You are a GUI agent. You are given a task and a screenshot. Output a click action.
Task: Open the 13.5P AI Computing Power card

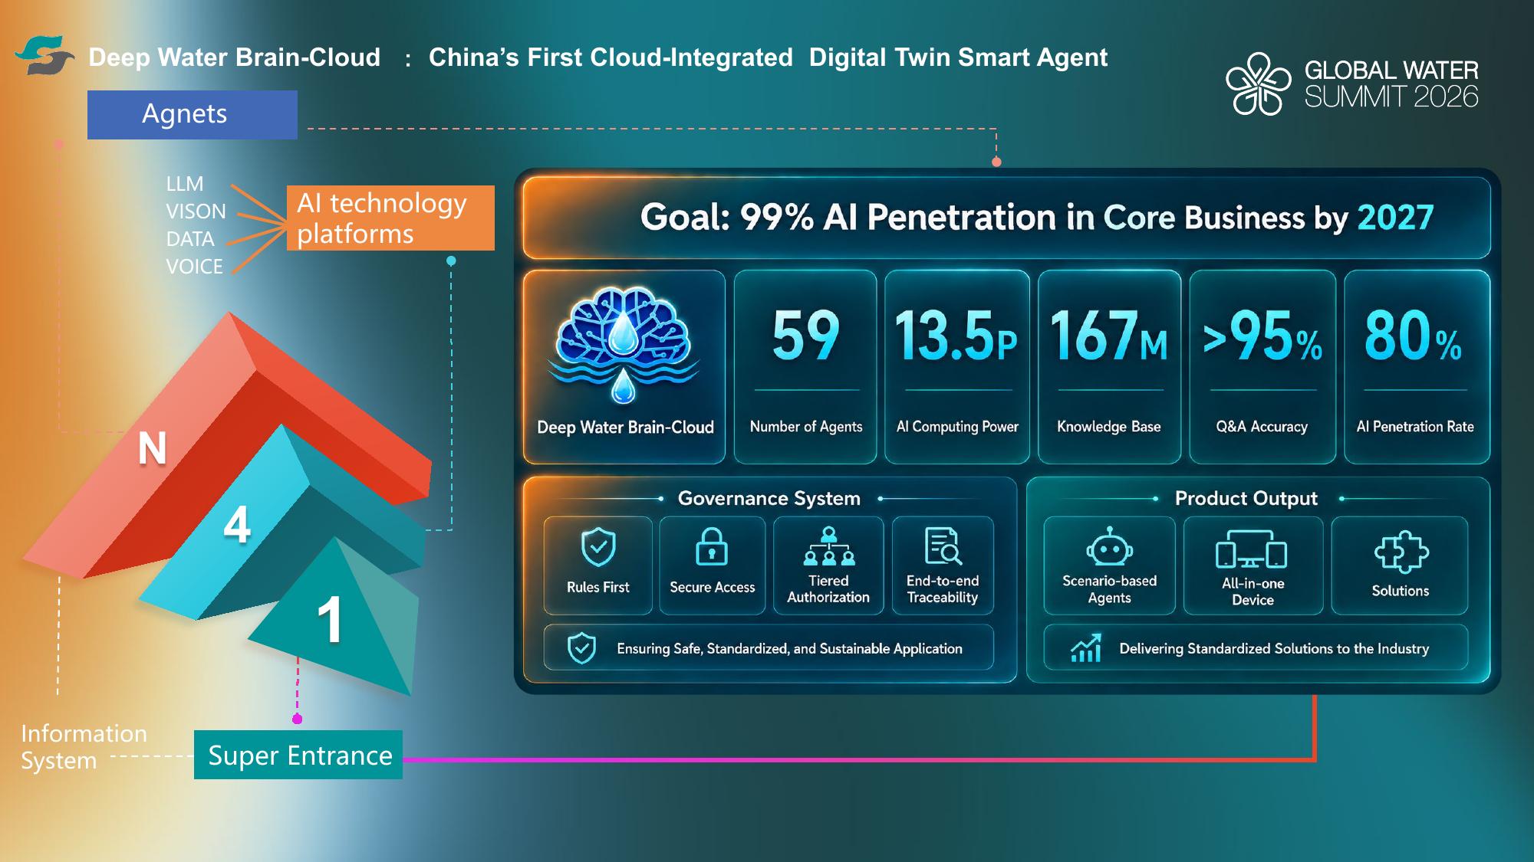957,366
